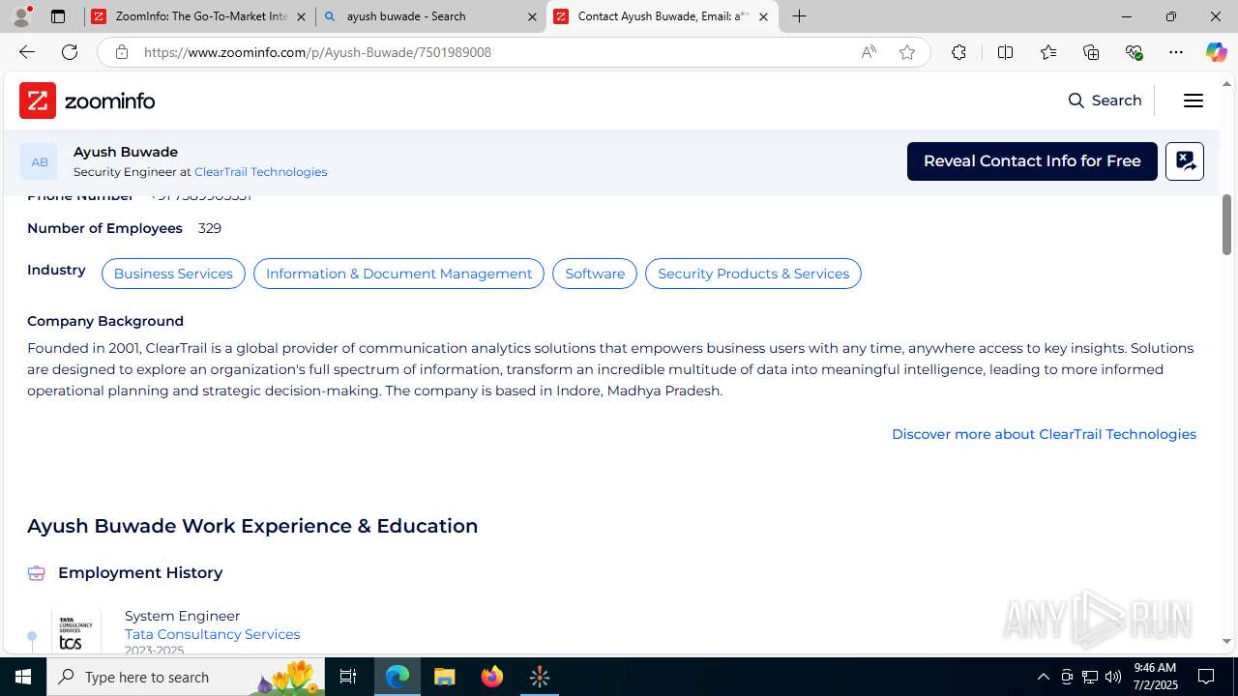This screenshot has width=1238, height=696.
Task: Refresh the current page
Action: click(70, 52)
